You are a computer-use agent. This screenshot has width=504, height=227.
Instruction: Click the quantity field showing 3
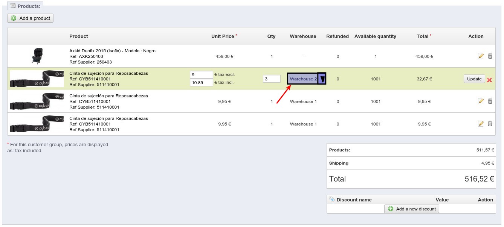point(272,79)
